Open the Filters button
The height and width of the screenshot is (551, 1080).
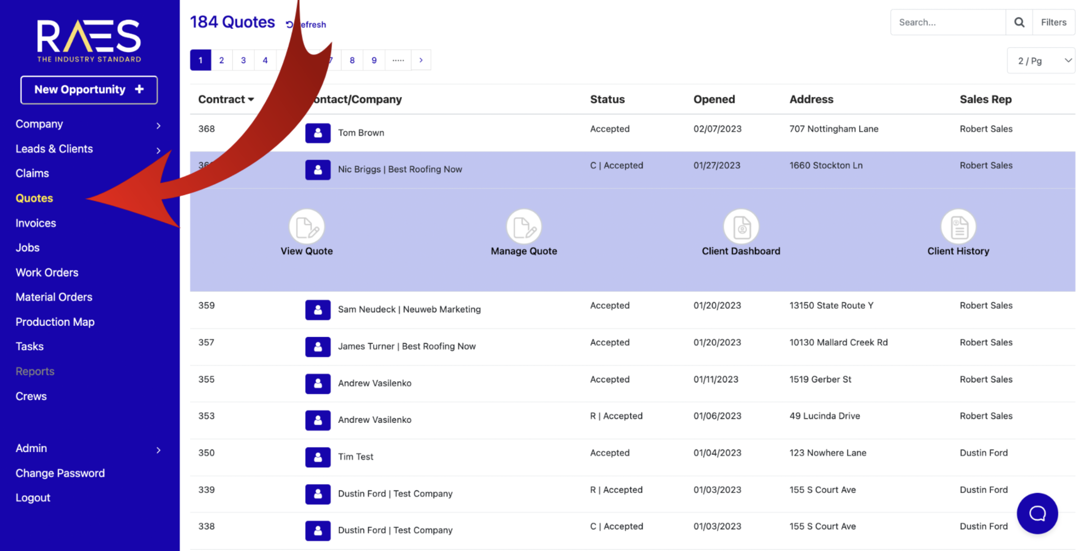click(1054, 22)
